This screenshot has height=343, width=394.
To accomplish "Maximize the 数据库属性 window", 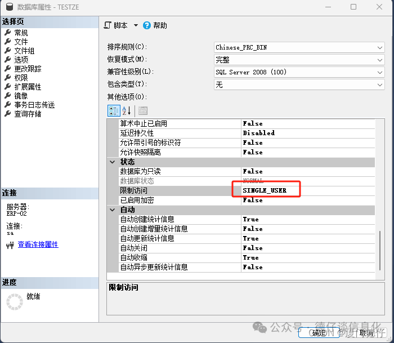I will pos(353,7).
